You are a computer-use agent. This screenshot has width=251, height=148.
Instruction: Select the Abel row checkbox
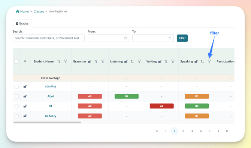coord(16,96)
